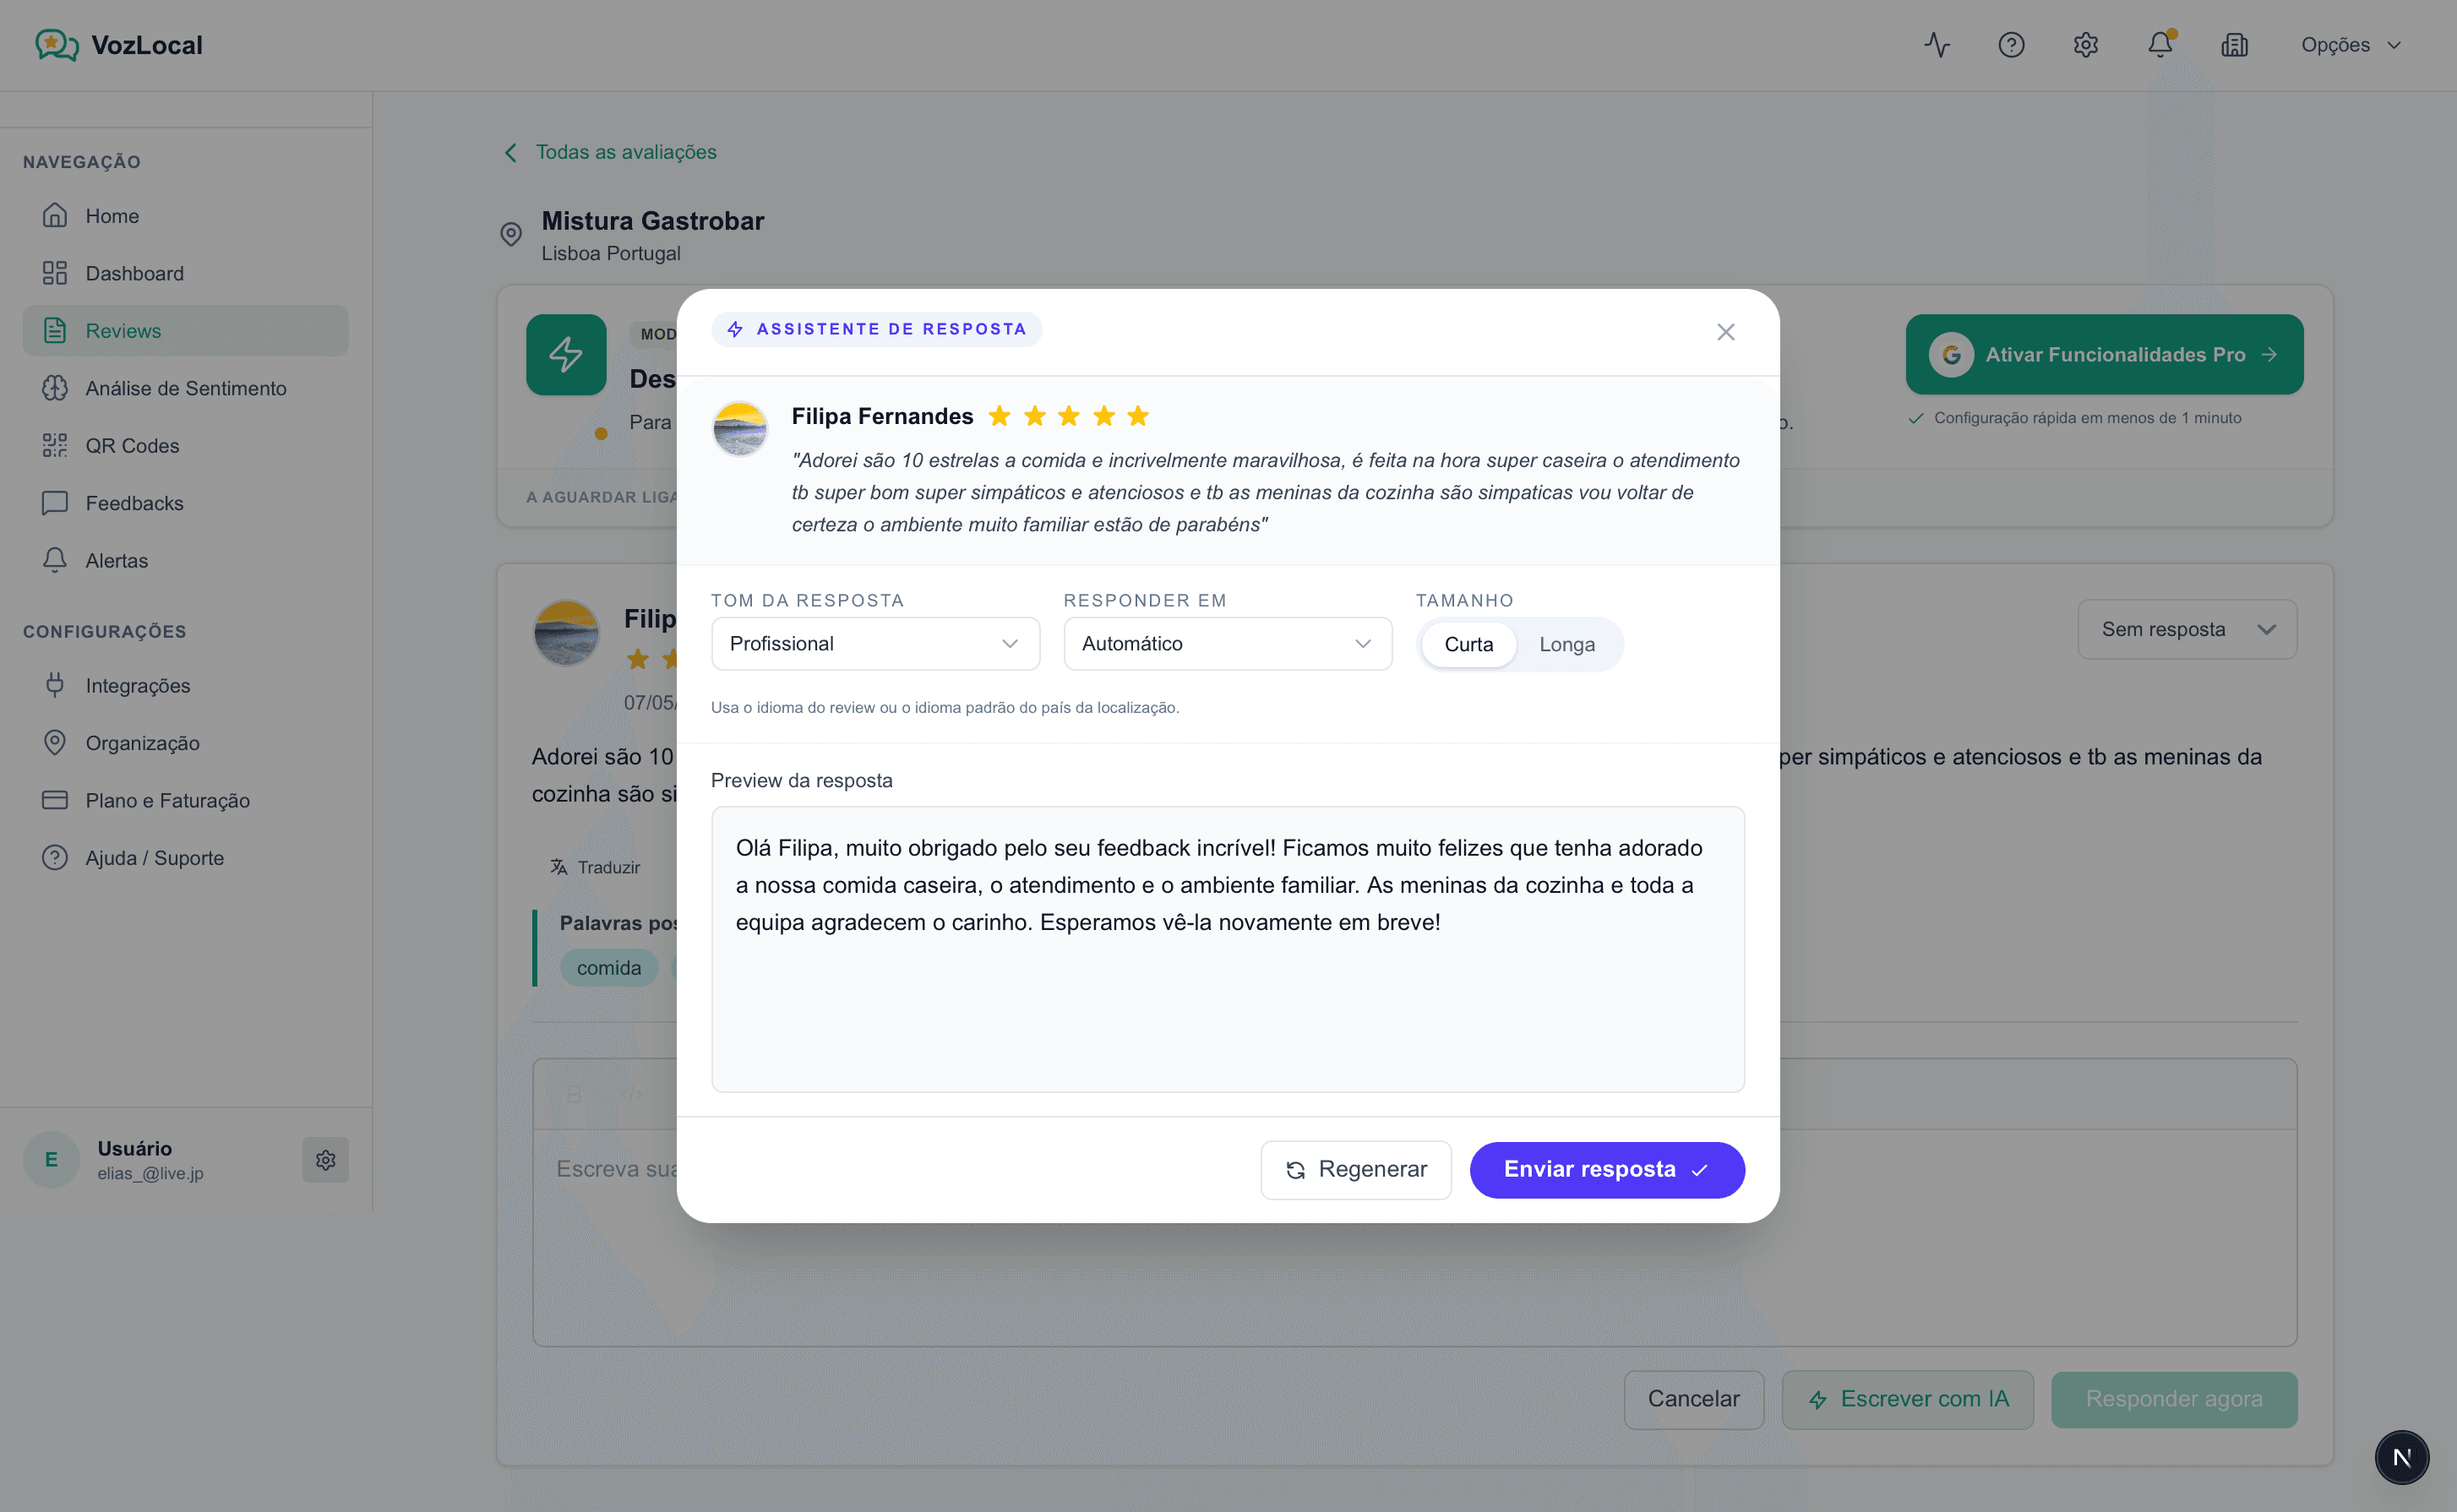Click Traduzir under the review
This screenshot has width=2457, height=1512.
[x=595, y=868]
